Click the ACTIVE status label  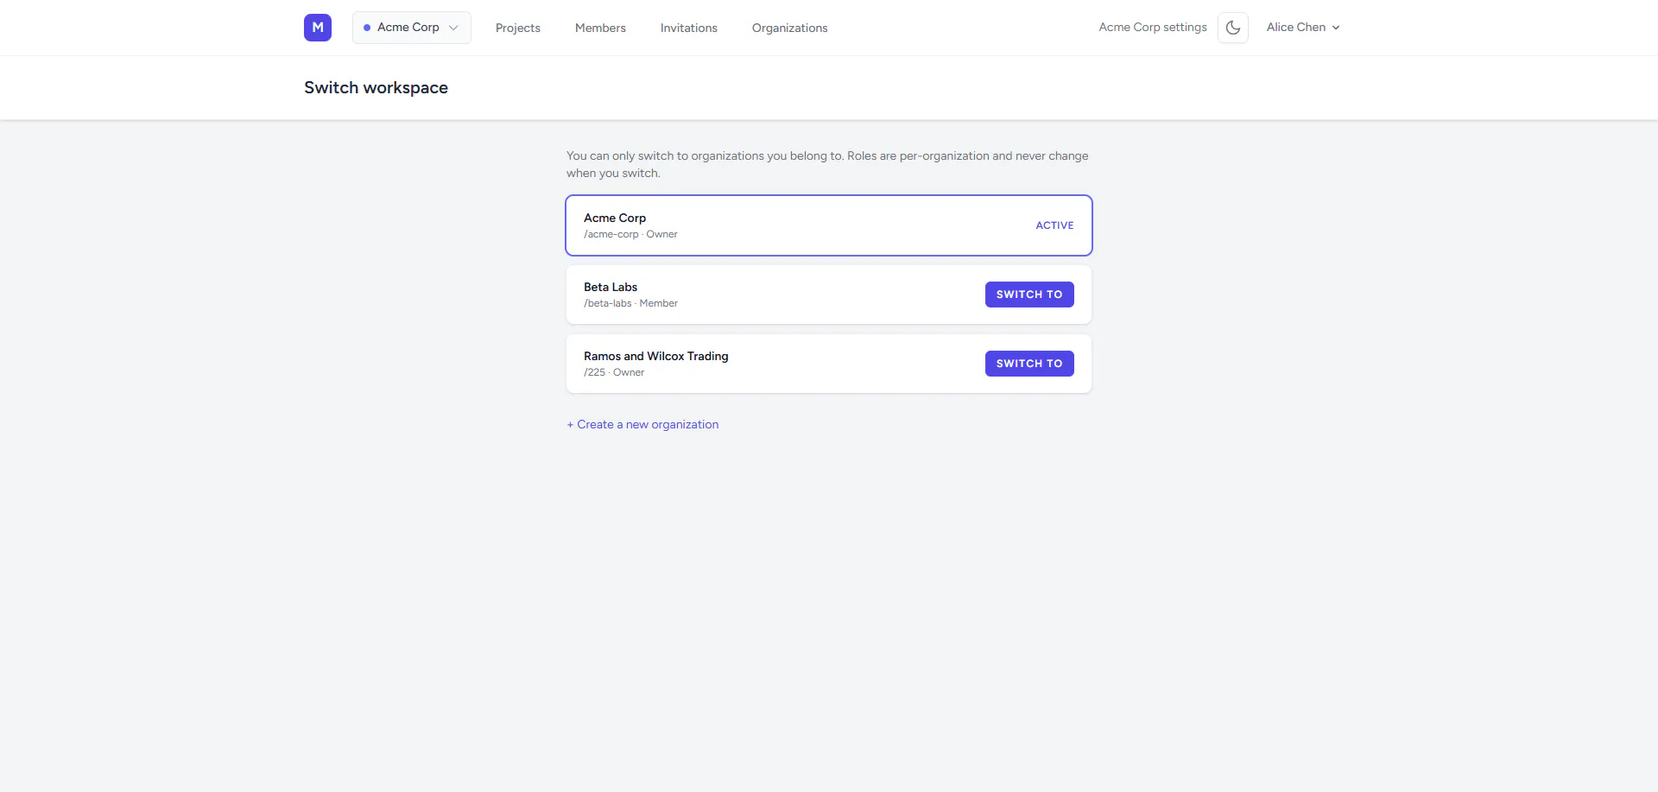pos(1054,225)
